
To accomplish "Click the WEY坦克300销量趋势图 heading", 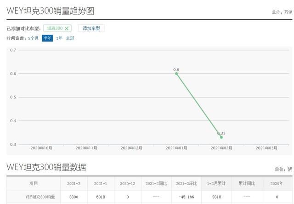I will [50, 11].
